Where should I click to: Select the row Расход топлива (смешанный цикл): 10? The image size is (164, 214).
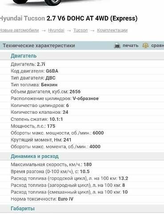coord(82,192)
